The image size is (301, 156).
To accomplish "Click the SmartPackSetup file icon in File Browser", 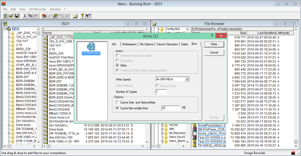I will (x=195, y=125).
